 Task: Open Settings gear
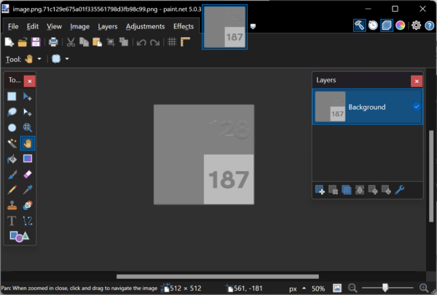416,25
